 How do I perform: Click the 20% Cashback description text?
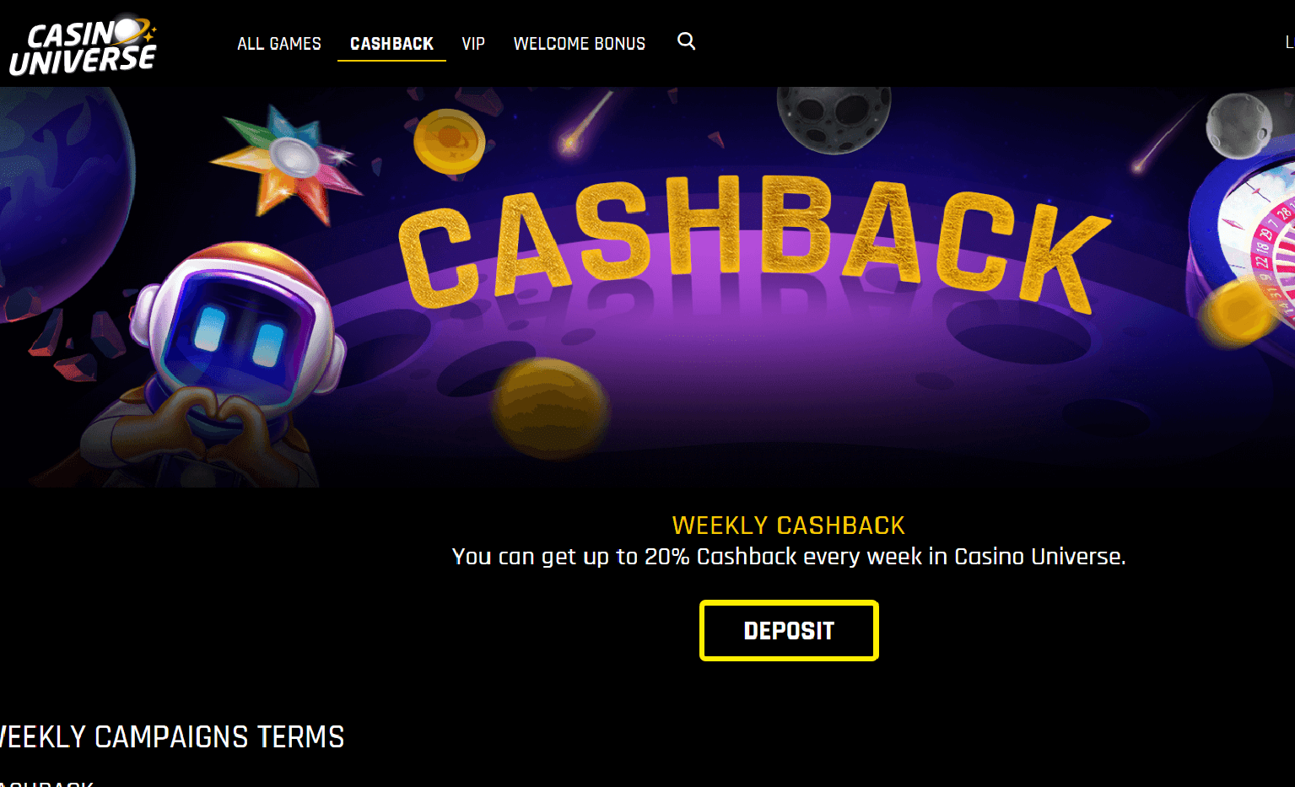click(x=789, y=557)
